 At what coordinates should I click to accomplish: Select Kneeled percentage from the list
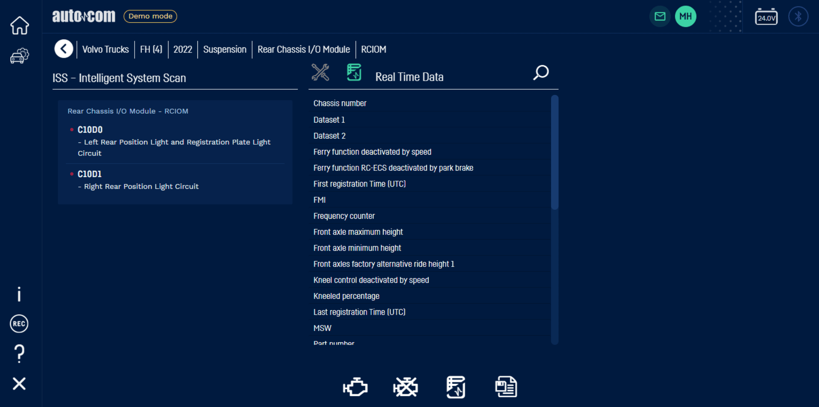click(346, 296)
